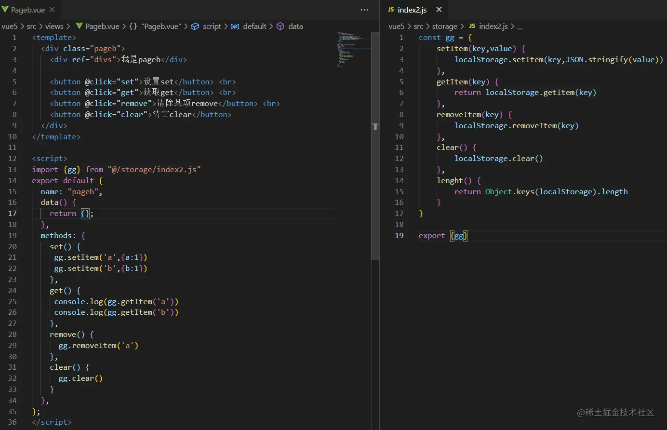Open the script breadcrumb segment

click(x=212, y=27)
